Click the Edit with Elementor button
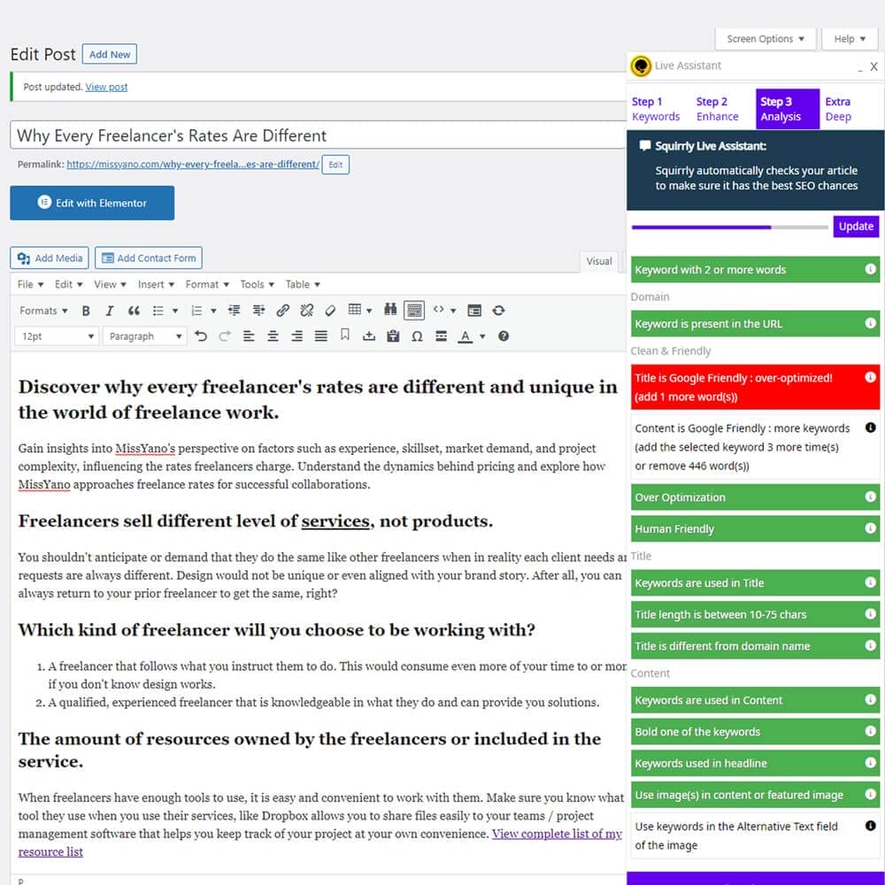 click(92, 203)
